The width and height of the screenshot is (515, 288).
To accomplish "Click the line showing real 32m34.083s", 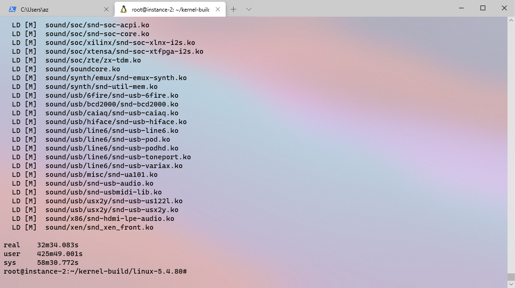I will point(42,245).
